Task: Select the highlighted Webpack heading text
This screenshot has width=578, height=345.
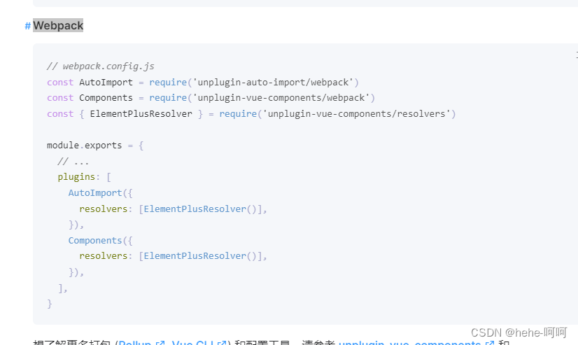Action: 58,25
